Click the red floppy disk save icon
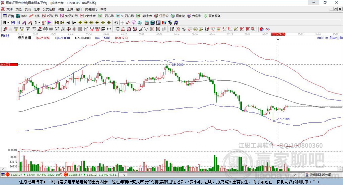Image resolution: width=343 pixels, height=185 pixels. click(164, 23)
